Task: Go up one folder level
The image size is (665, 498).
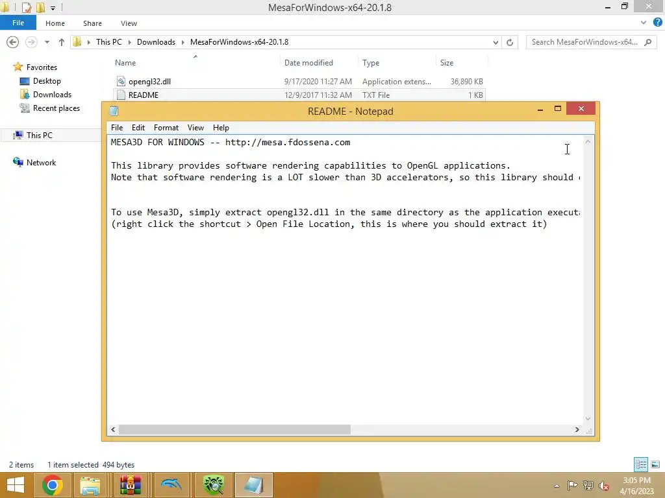Action: tap(62, 42)
